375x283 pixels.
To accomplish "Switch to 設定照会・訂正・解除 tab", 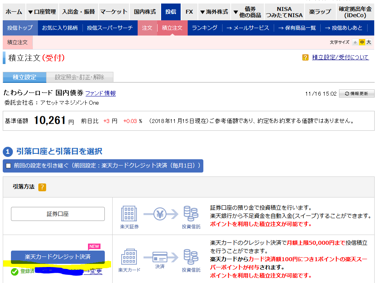I will click(x=80, y=77).
